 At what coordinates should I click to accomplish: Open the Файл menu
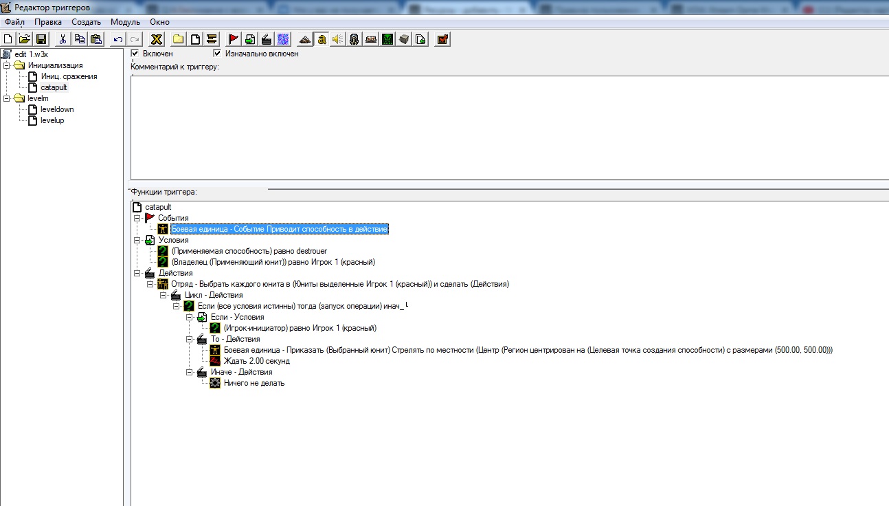pos(14,22)
